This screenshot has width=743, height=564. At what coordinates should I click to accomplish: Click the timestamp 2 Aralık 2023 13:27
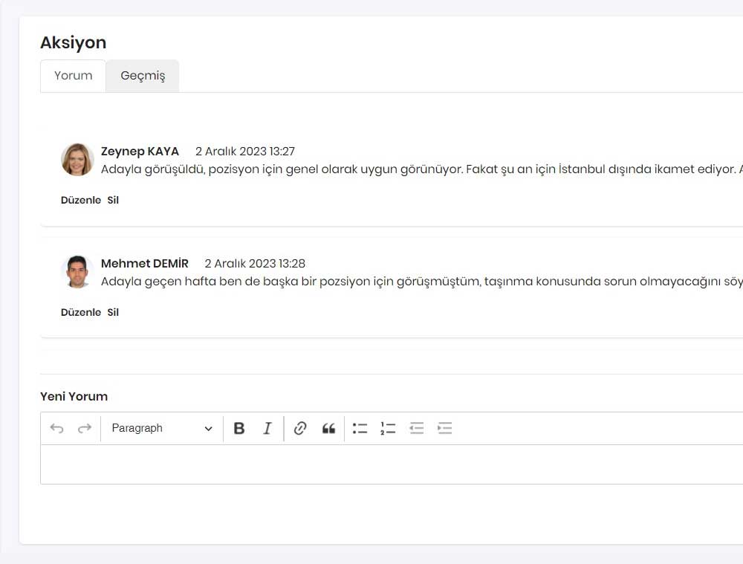coord(245,152)
